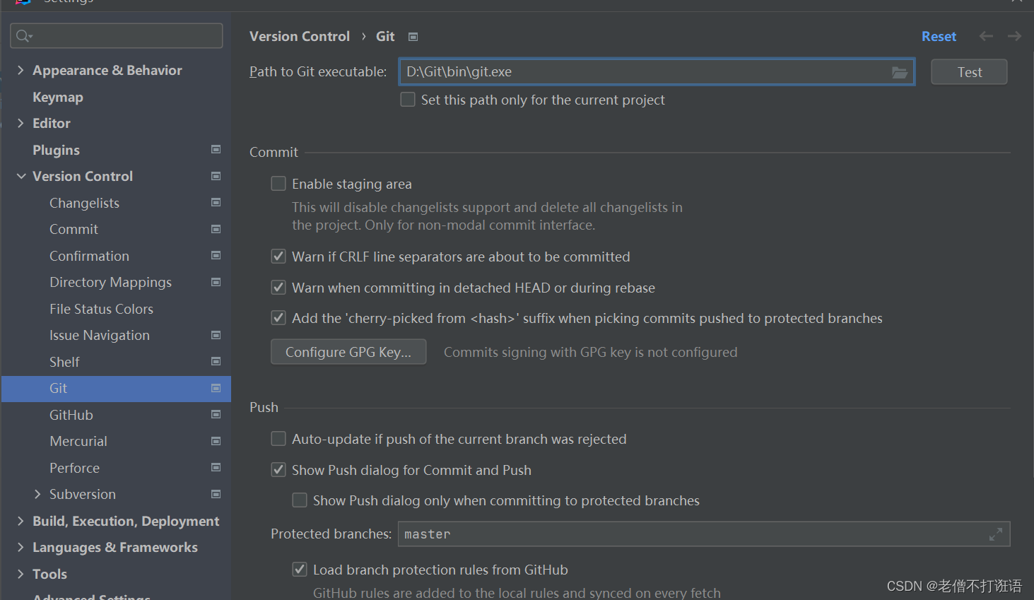Click project-level icon on Commit row
The width and height of the screenshot is (1034, 600).
tap(216, 229)
